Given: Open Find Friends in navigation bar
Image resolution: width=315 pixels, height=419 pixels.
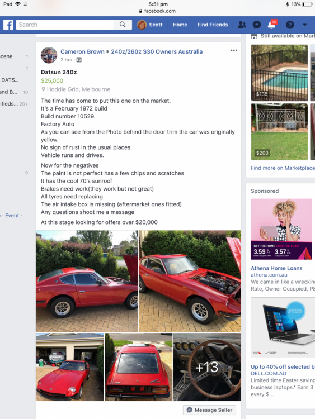Looking at the screenshot, I should 213,25.
